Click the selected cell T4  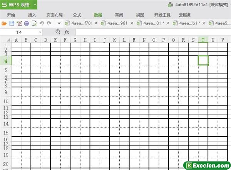[x=203, y=60]
